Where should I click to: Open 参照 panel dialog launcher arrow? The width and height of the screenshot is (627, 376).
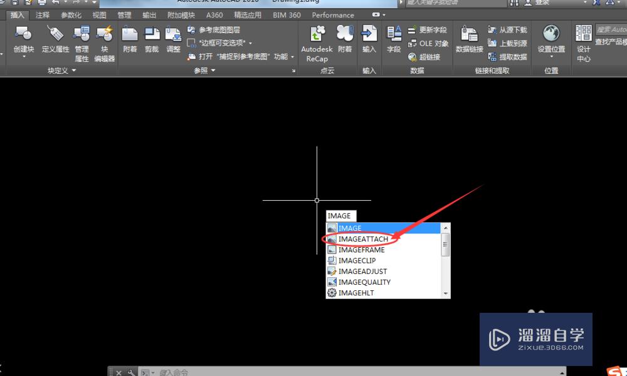(x=293, y=71)
